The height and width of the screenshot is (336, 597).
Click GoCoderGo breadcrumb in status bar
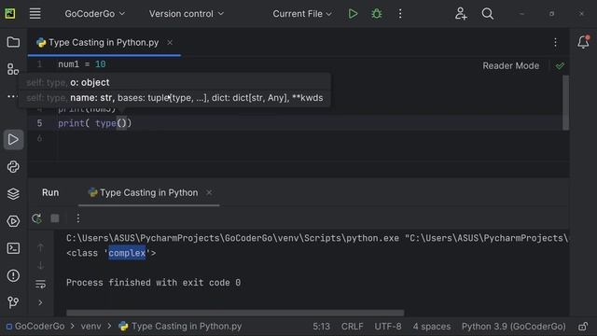pos(35,326)
